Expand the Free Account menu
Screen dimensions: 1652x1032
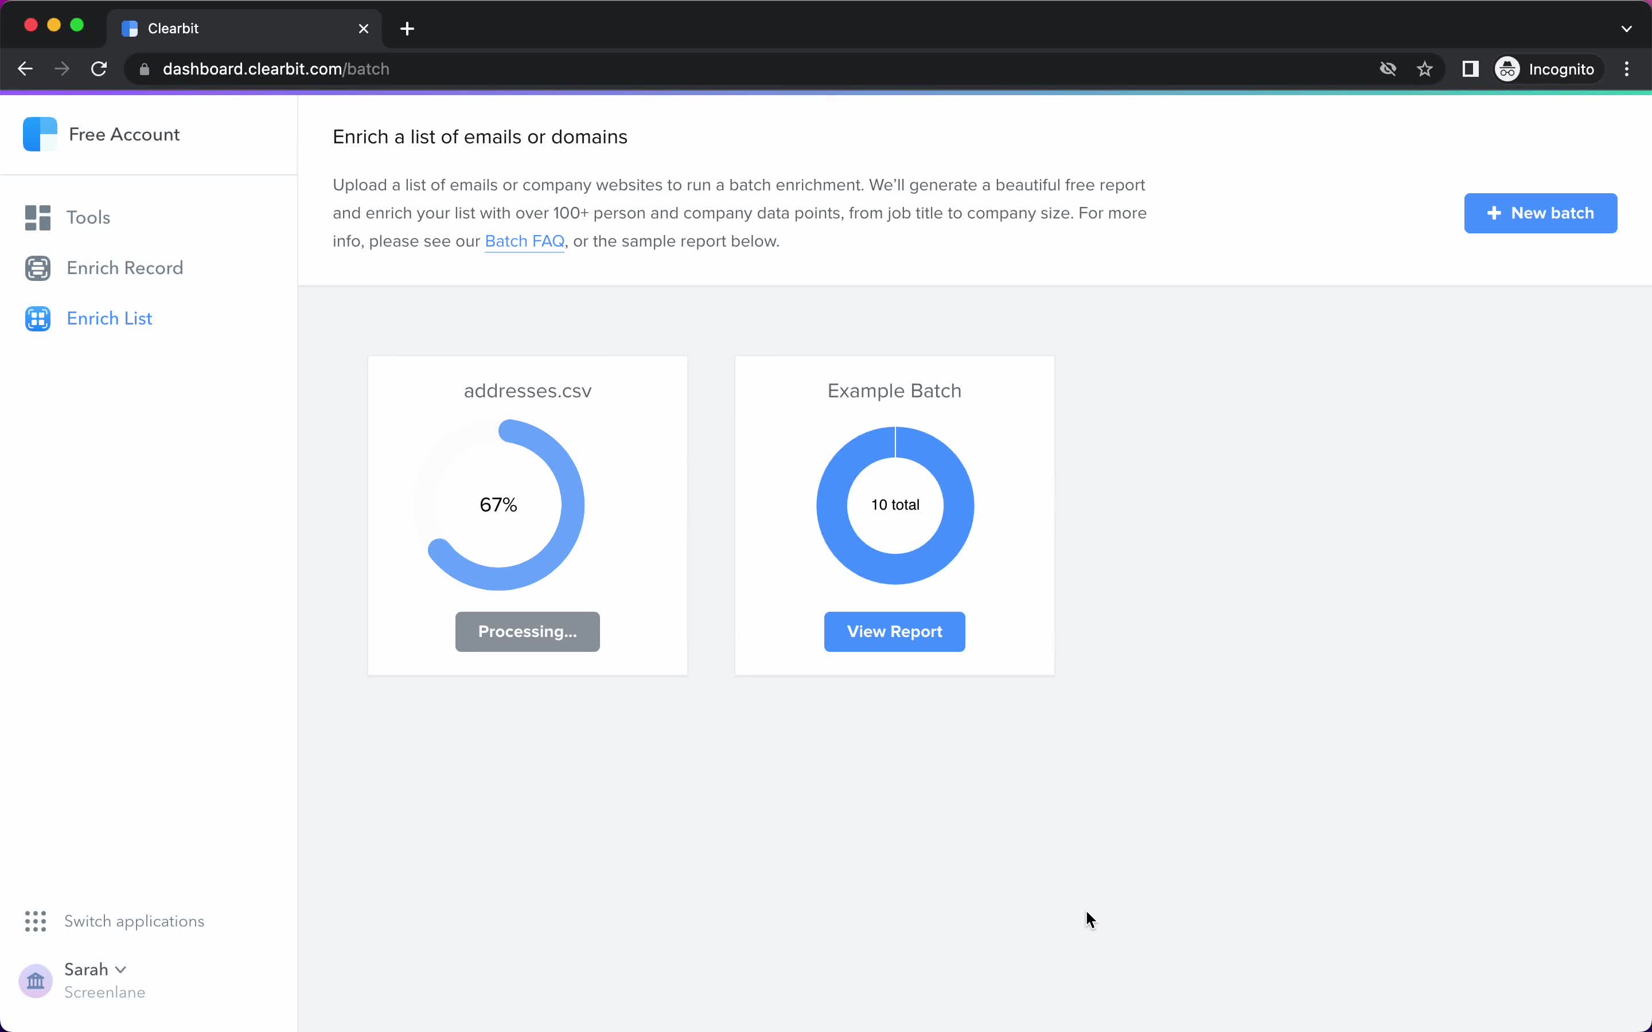125,134
